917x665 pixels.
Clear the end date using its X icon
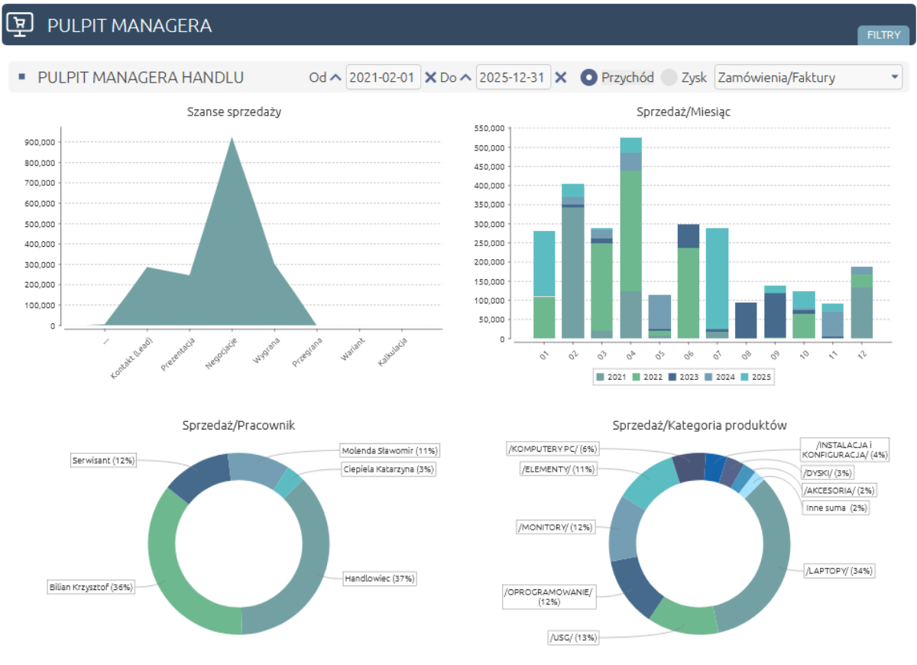tap(561, 77)
